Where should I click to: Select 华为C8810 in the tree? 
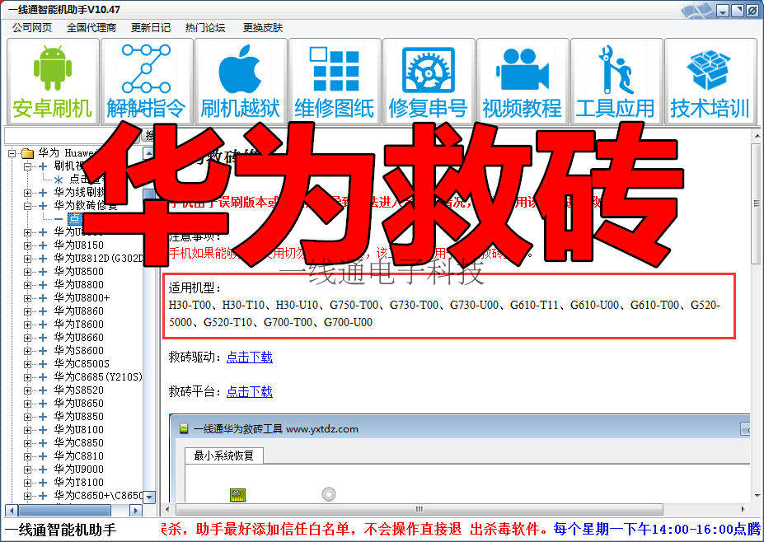pyautogui.click(x=78, y=456)
